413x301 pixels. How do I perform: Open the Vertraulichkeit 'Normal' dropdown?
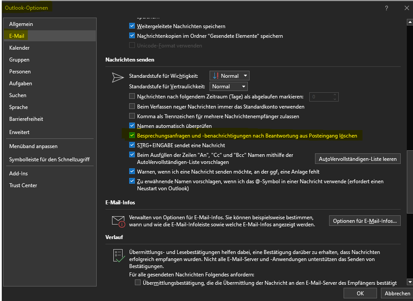point(228,87)
